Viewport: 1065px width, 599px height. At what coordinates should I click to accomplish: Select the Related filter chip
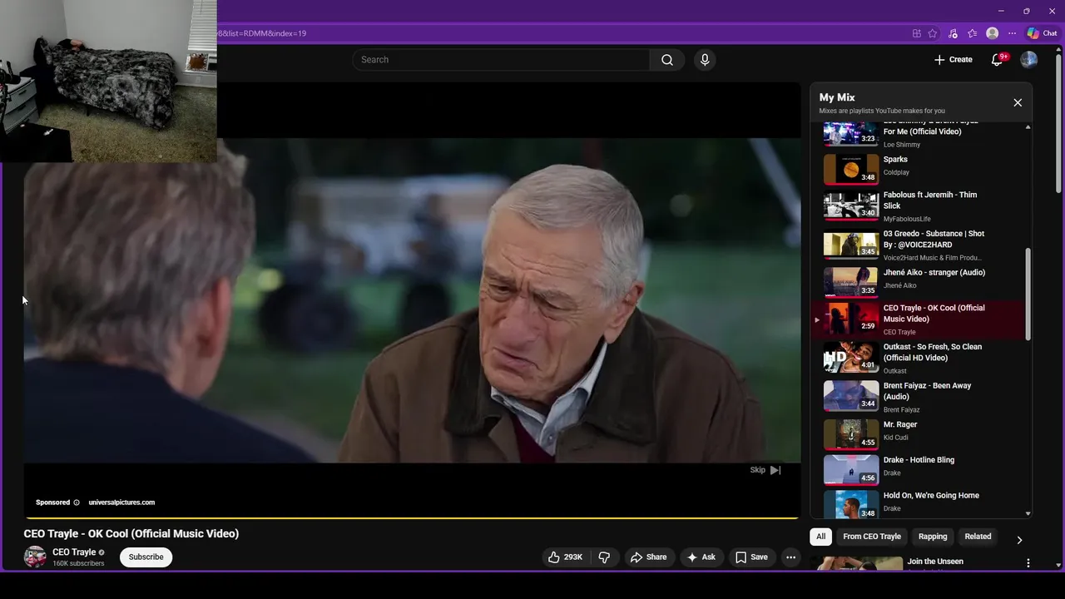coord(978,537)
